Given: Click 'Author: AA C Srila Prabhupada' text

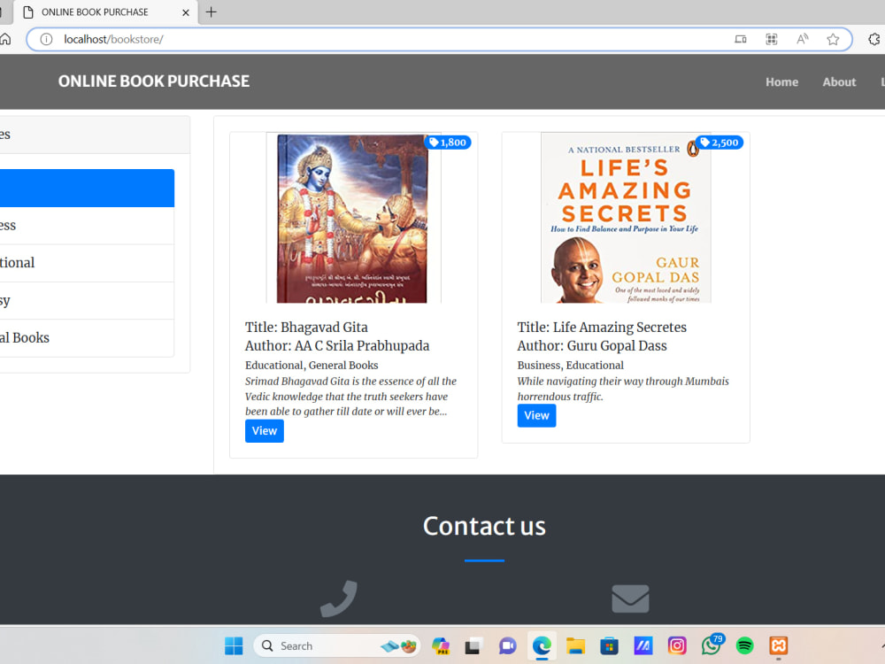Looking at the screenshot, I should [x=337, y=345].
